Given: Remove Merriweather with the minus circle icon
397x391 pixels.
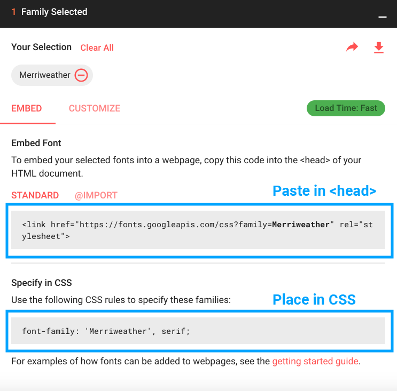Looking at the screenshot, I should [81, 75].
